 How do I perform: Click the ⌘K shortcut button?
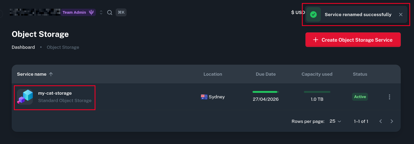click(x=121, y=12)
